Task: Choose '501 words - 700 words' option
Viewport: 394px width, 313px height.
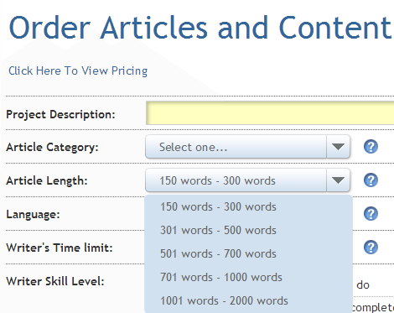Action: pyautogui.click(x=248, y=254)
